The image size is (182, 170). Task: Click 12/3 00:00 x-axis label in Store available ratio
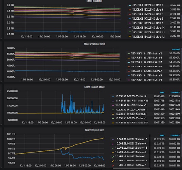[97, 80]
